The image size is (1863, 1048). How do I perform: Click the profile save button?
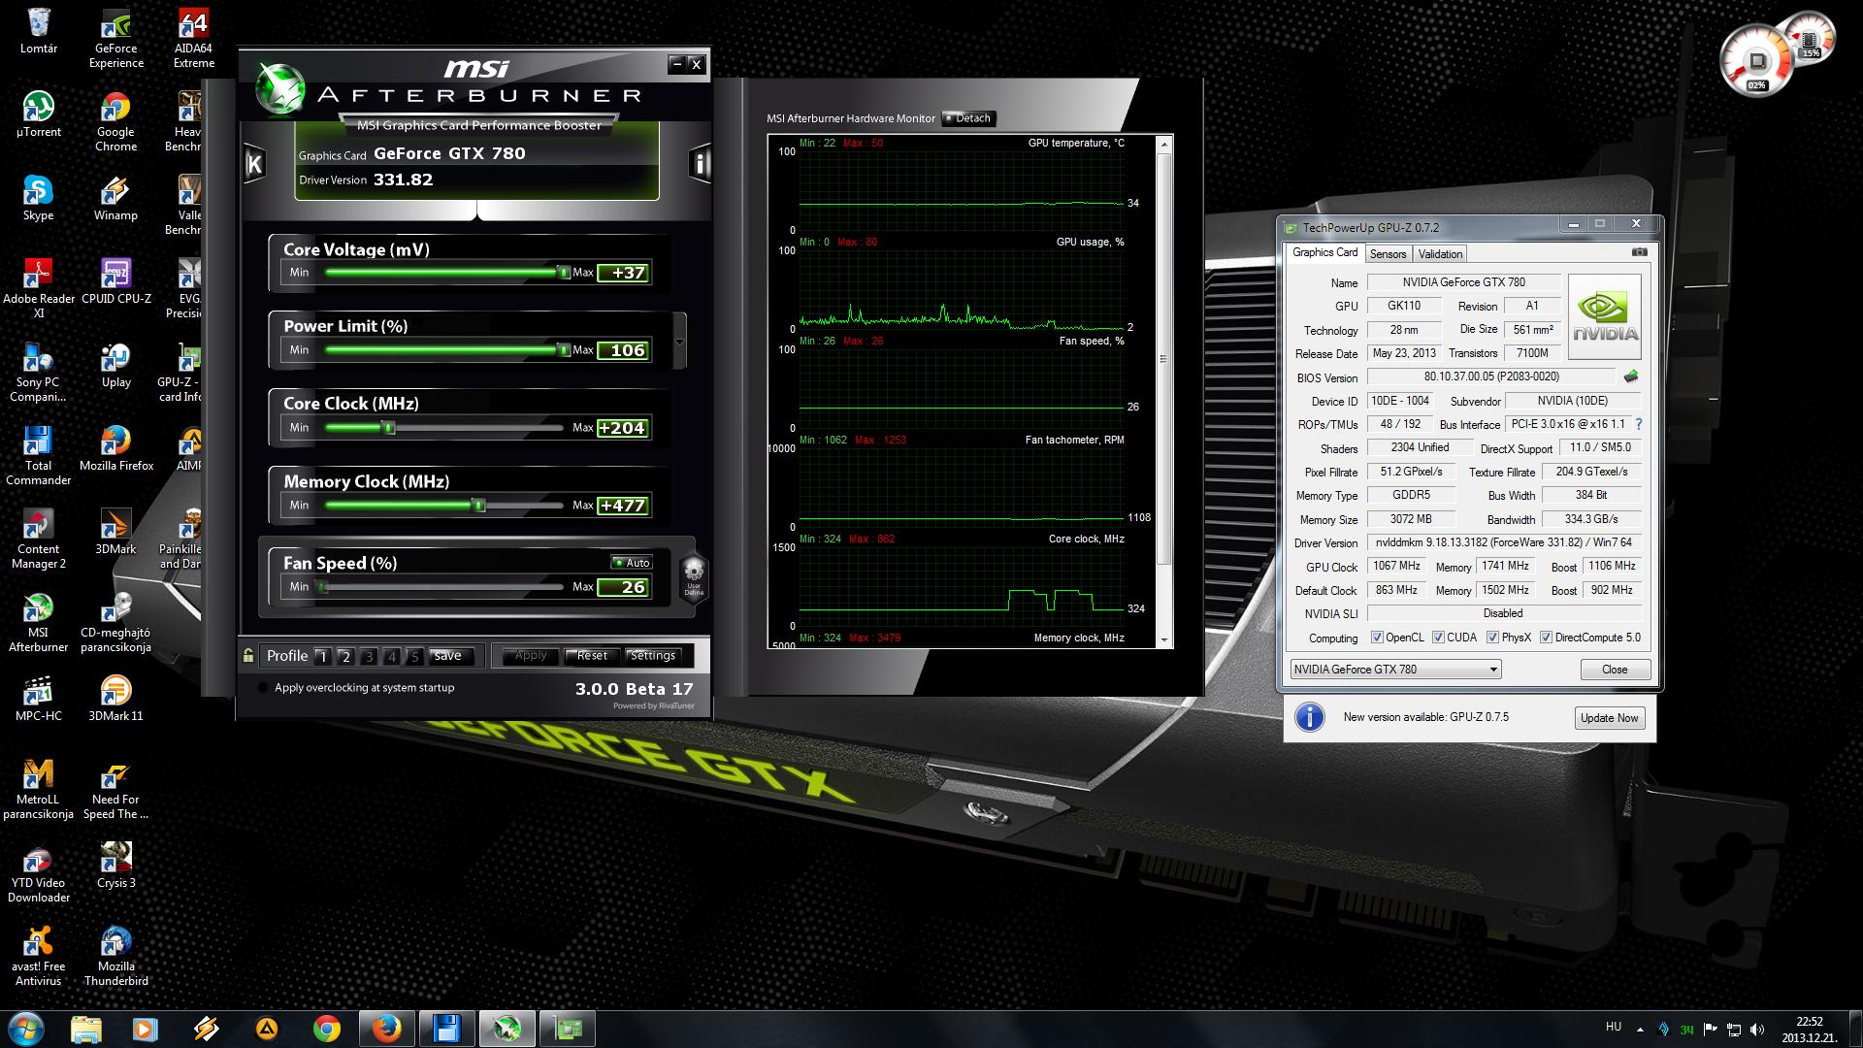448,656
